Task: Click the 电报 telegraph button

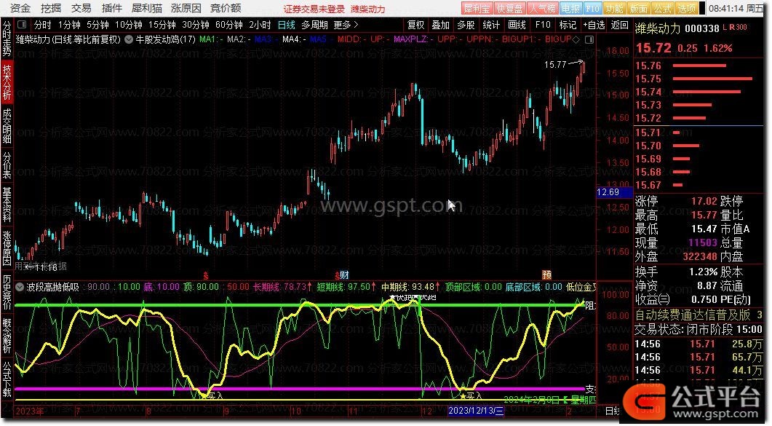Action: click(570, 8)
